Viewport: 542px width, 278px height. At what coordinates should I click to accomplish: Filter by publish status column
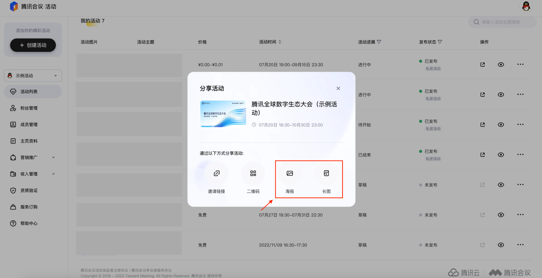pyautogui.click(x=440, y=42)
